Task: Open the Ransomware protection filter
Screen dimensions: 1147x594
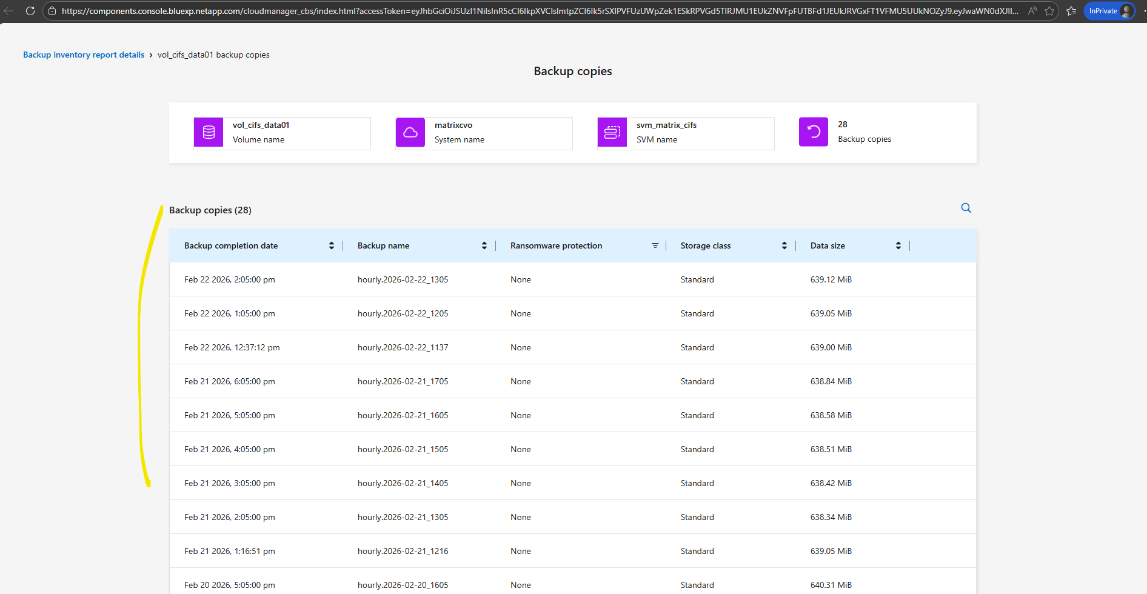Action: (x=655, y=245)
